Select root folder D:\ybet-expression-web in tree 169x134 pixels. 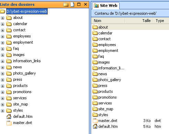(x=27, y=11)
